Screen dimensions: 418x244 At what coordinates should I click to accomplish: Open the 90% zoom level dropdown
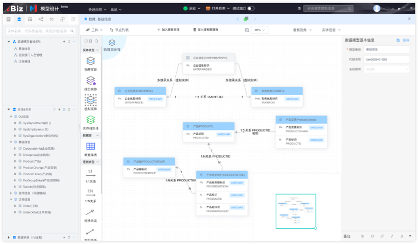click(x=260, y=30)
